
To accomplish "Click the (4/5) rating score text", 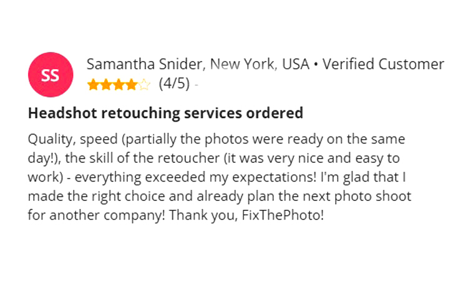I will pos(174,83).
